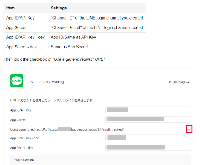The height and width of the screenshot is (165, 200).
Task: Click the green LINE LOGIN plugin icon
Action: tap(16, 81)
